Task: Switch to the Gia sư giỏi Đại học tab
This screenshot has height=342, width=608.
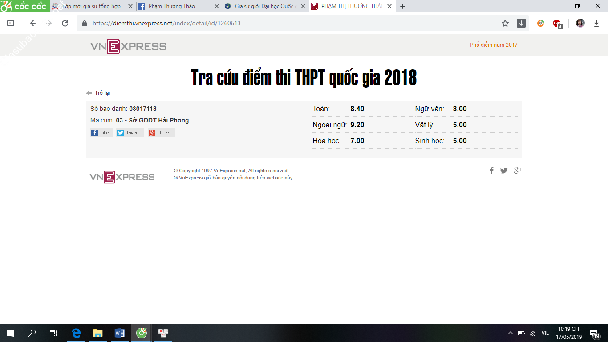Action: (263, 6)
